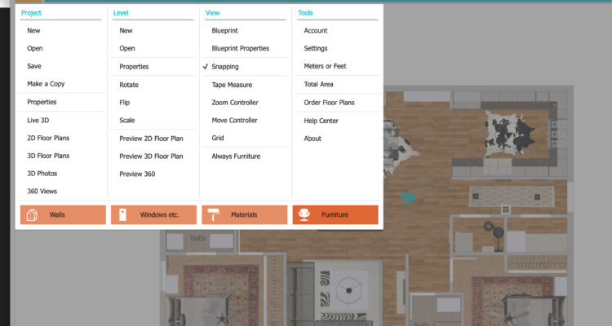Image resolution: width=612 pixels, height=326 pixels.
Task: Select the Tape Measure tool
Action: click(x=232, y=85)
